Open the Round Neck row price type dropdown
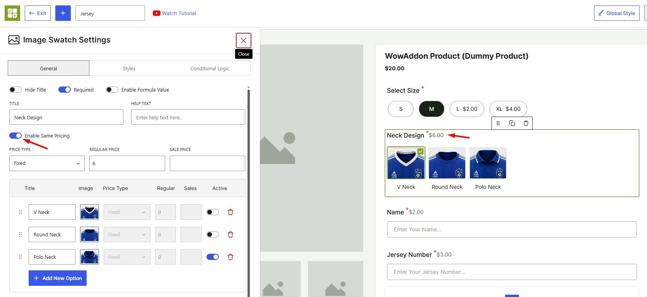647x297 pixels. point(127,234)
